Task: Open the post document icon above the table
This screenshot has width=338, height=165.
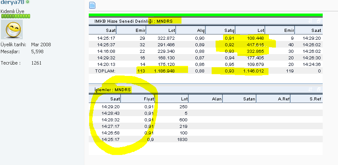Action: pyautogui.click(x=92, y=5)
